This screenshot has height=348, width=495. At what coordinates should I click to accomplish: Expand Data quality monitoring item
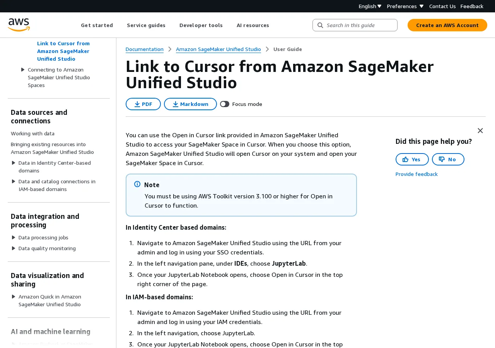tap(14, 248)
